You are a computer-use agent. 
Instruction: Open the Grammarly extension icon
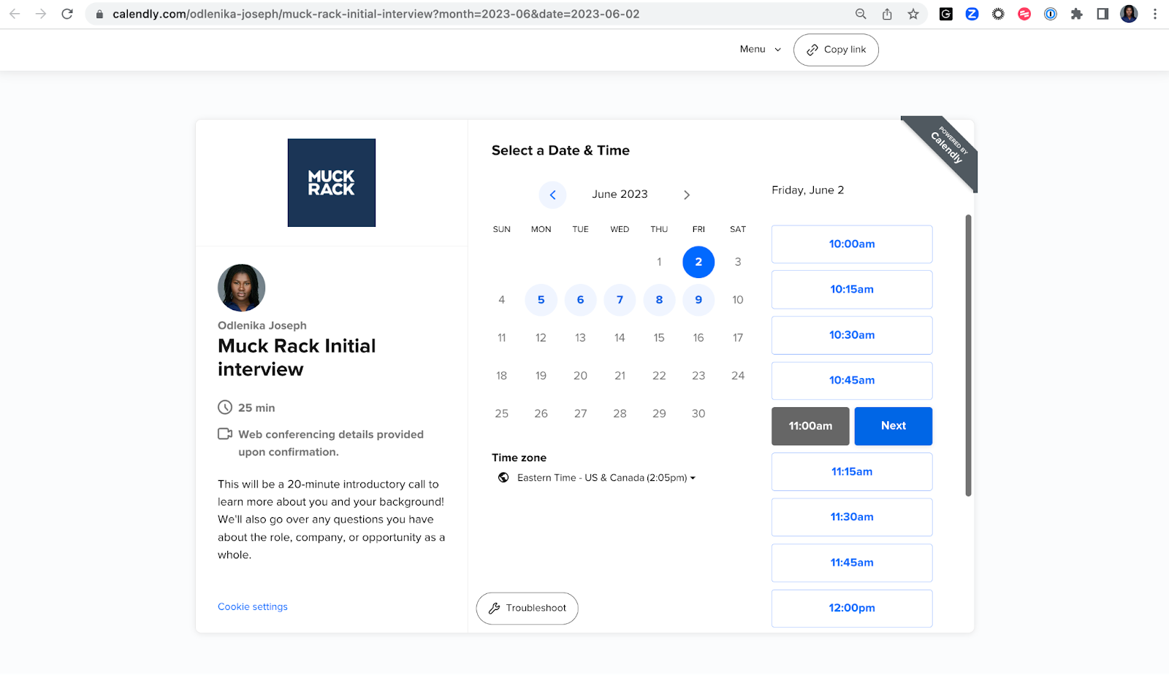tap(945, 14)
